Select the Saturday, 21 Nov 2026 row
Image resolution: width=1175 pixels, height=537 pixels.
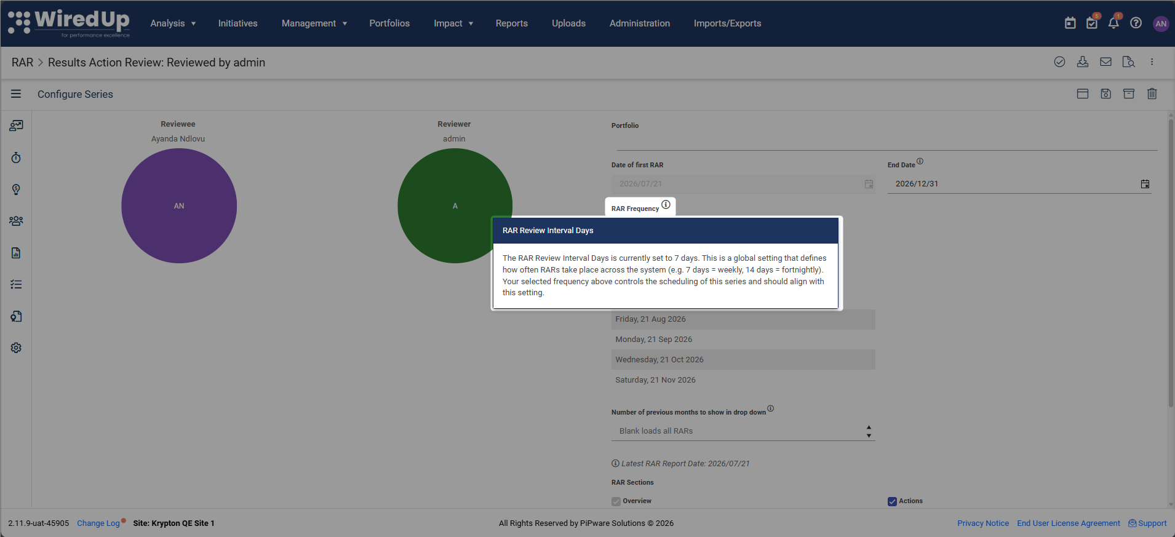[x=743, y=380]
